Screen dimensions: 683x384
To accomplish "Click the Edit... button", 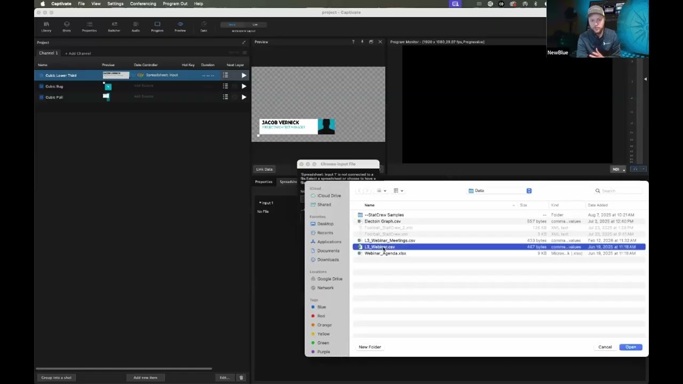I will coord(224,378).
